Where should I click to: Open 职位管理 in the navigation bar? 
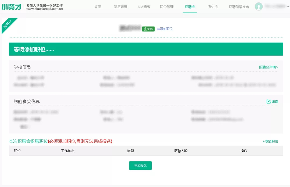(167, 7)
